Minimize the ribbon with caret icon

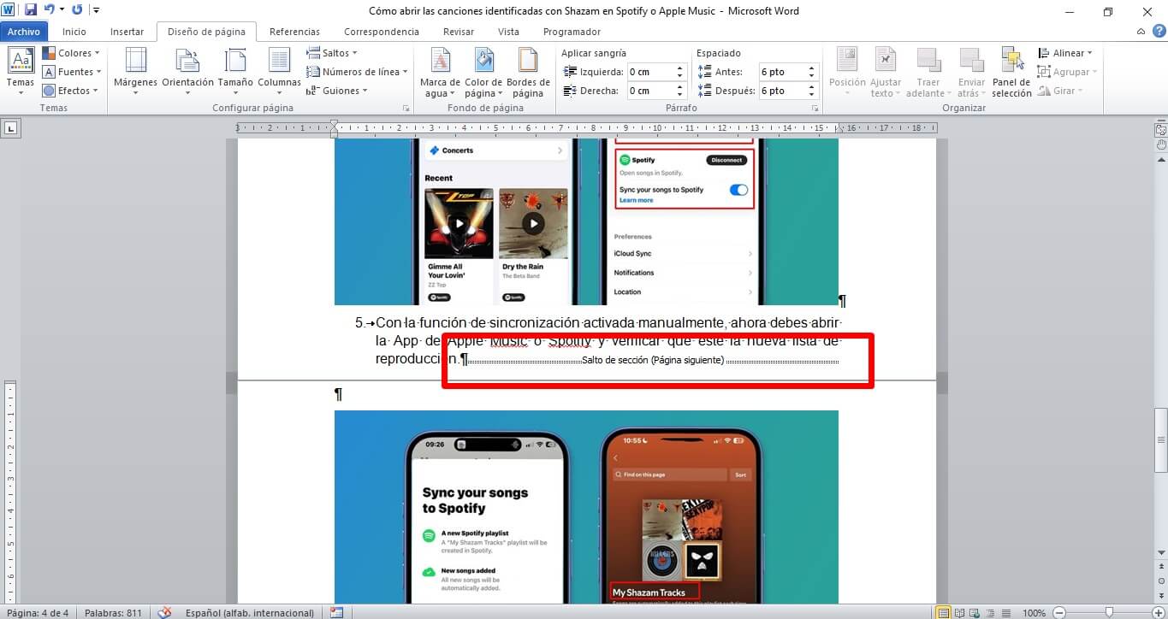[1141, 32]
